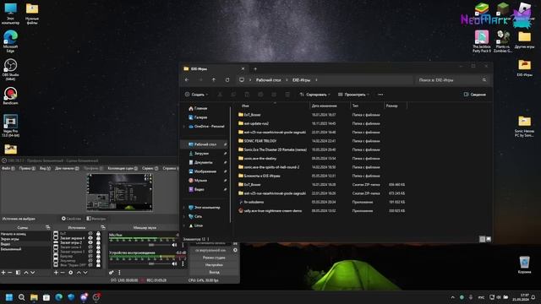Click 'Настройки' button in OBS controls
541x304 pixels.
(x=214, y=265)
